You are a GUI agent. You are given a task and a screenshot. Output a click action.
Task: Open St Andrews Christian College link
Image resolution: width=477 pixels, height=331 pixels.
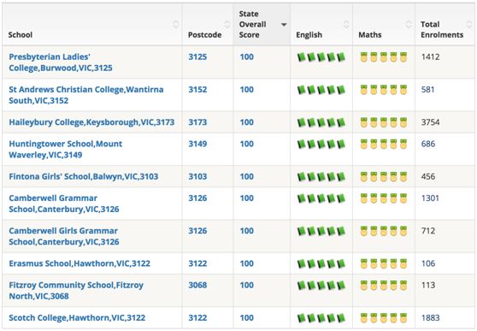tap(86, 95)
